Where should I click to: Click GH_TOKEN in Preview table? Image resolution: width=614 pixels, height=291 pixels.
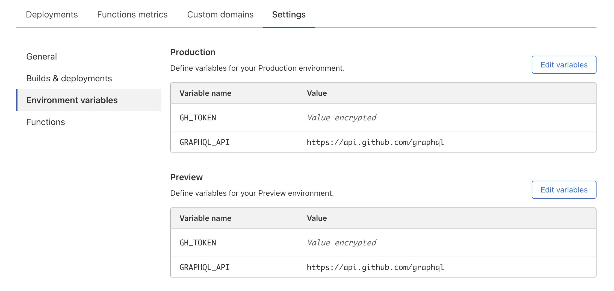198,243
